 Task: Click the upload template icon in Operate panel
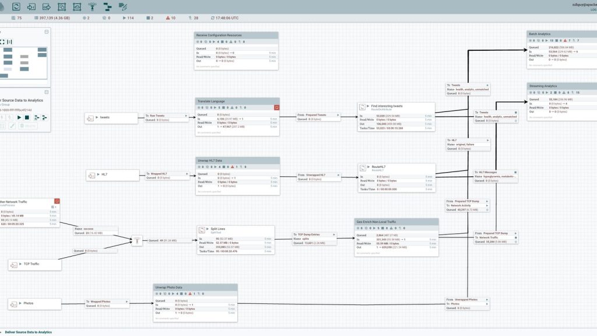point(44,118)
